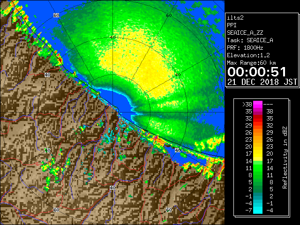Image resolution: width=300 pixels, height=225 pixels.
Task: Select the --- entry at legend top
Action: pos(268,104)
